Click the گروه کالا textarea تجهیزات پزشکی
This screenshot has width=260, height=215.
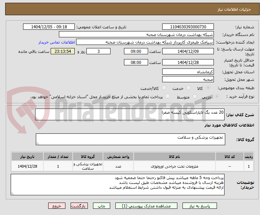[x=131, y=139]
